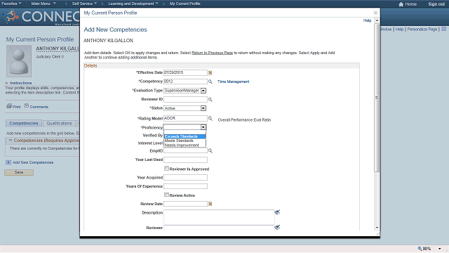This screenshot has width=449, height=253.
Task: Click the Rating Model lookup magnifier
Action: tap(210, 118)
